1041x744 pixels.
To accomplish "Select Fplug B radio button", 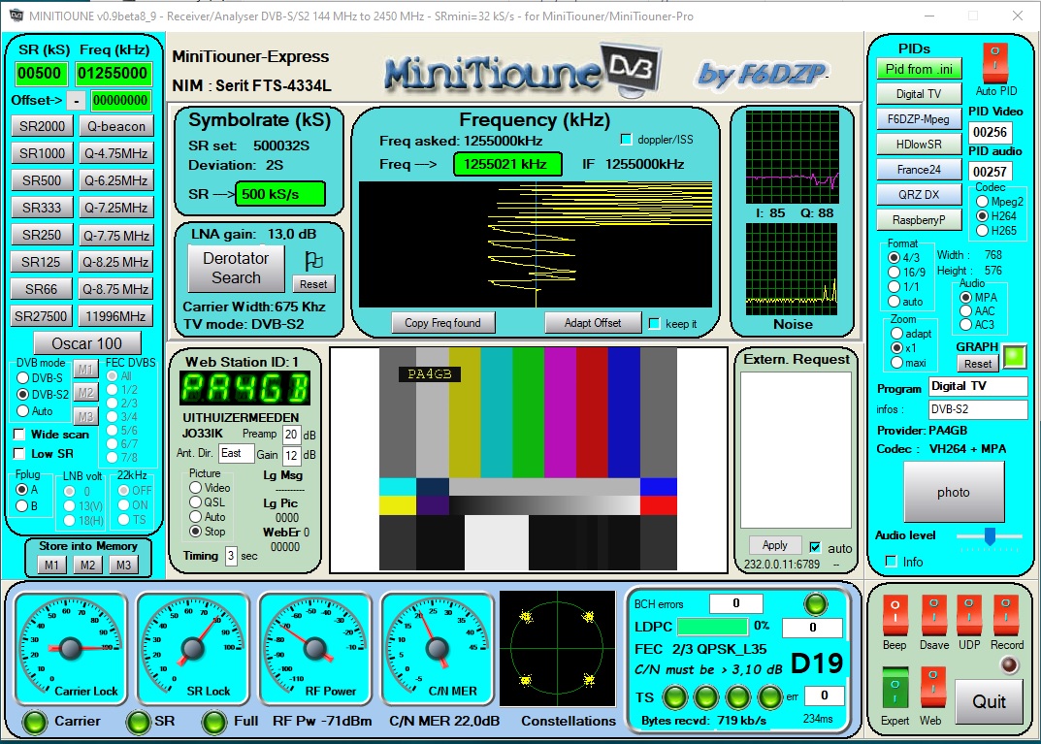I will 22,505.
